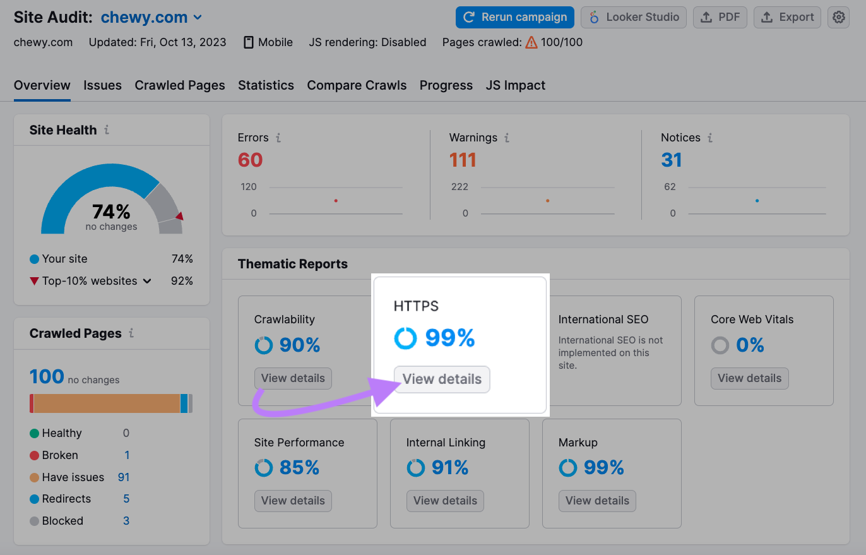The height and width of the screenshot is (555, 866).
Task: Click the Broken pages count 1
Action: (127, 455)
